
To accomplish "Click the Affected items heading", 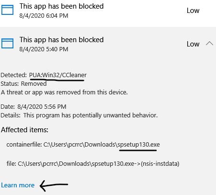I will pos(24,130).
